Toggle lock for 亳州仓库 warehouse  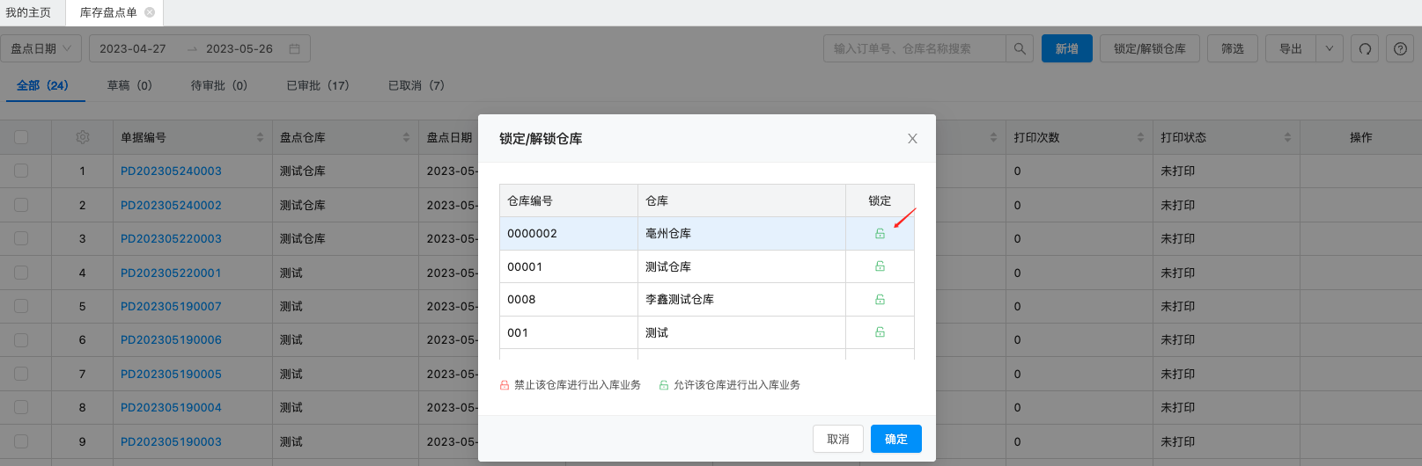pos(880,234)
